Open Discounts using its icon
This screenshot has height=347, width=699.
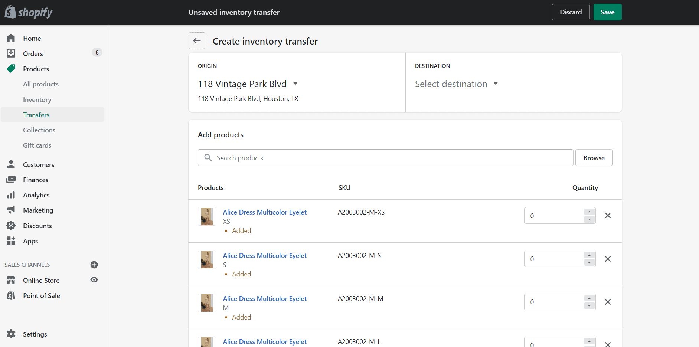click(11, 226)
